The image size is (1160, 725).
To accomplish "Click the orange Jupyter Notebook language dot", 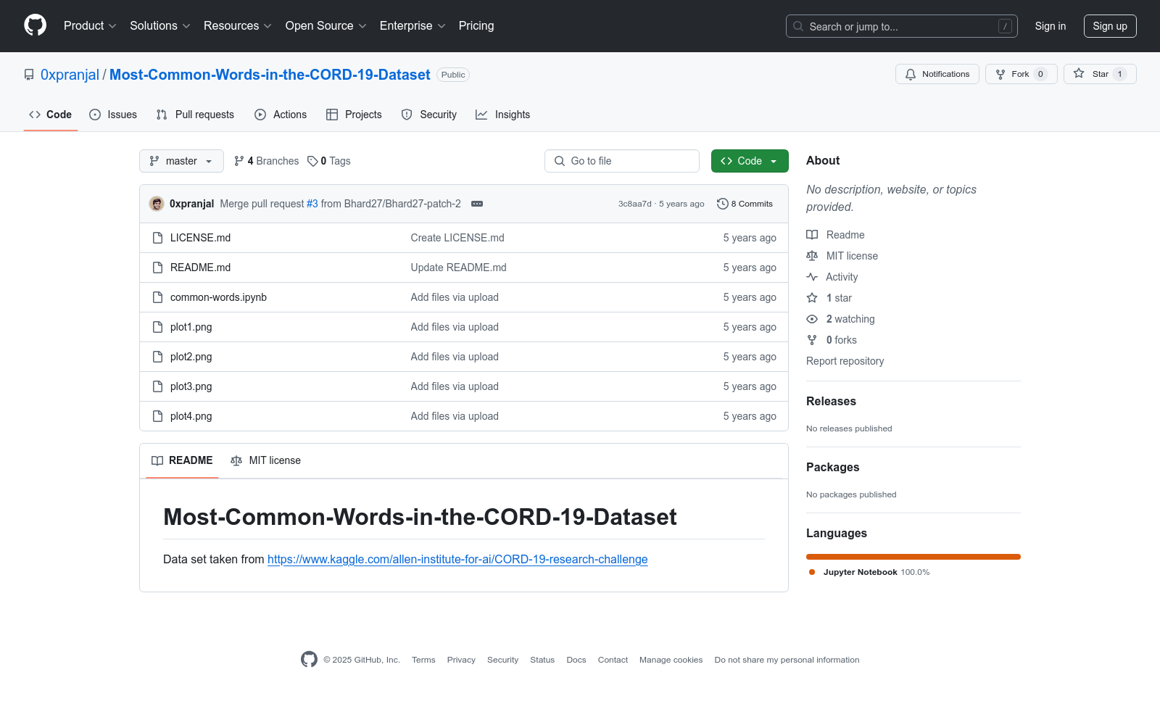I will tap(812, 572).
